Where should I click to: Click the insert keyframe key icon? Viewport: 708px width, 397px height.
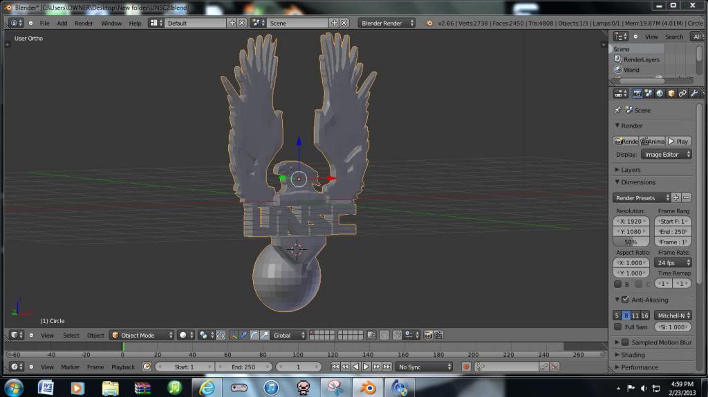tap(545, 367)
